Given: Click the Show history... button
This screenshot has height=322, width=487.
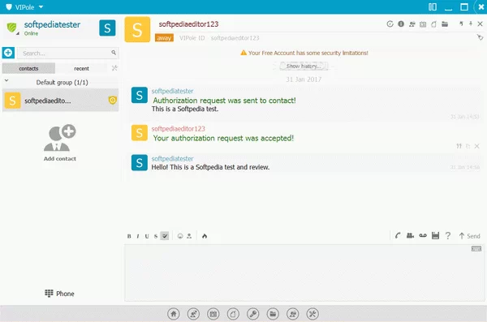Looking at the screenshot, I should (304, 67).
